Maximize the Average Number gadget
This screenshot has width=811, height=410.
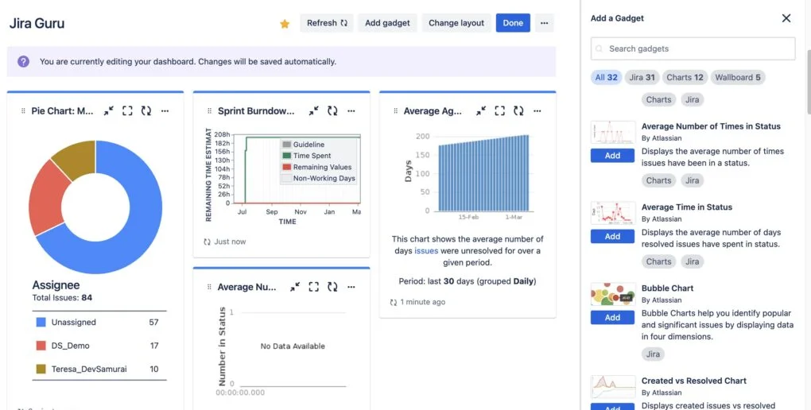click(313, 287)
